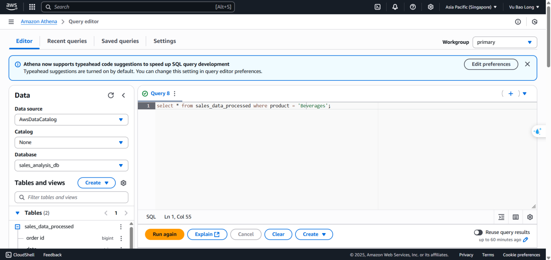The width and height of the screenshot is (551, 260).
Task: Open the Privacy link in the footer
Action: tap(466, 255)
